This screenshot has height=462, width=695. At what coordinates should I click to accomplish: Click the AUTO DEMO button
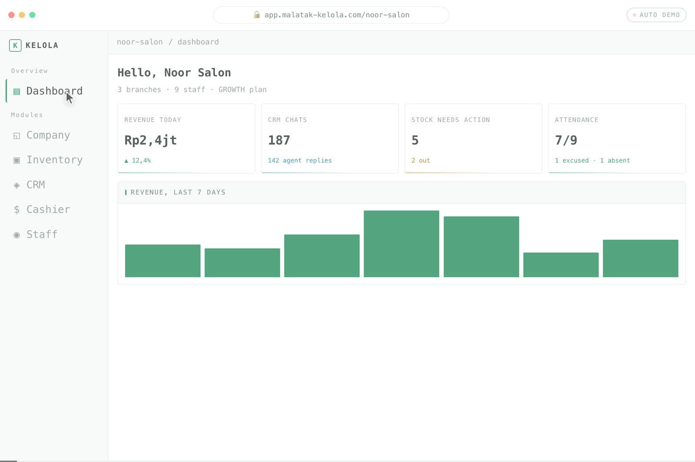tap(656, 15)
